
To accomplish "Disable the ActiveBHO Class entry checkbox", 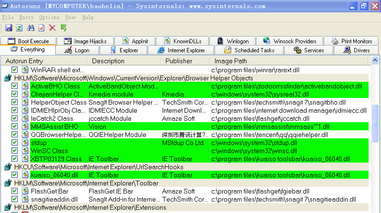I will 15,86.
